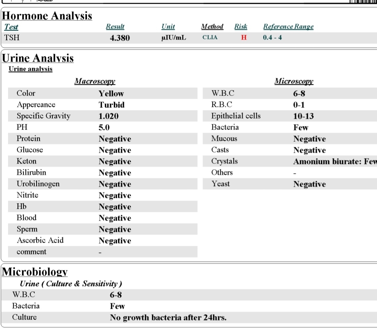The image size is (377, 329).
Task: Click the "Negative" result for Casts
Action: click(310, 150)
